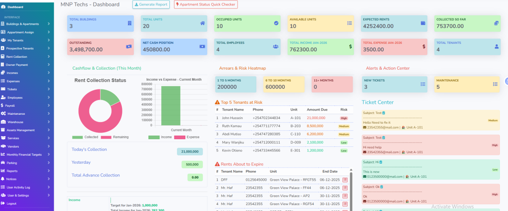Click the Warehouse icon in sidebar
This screenshot has height=211, width=508.
click(x=3, y=122)
